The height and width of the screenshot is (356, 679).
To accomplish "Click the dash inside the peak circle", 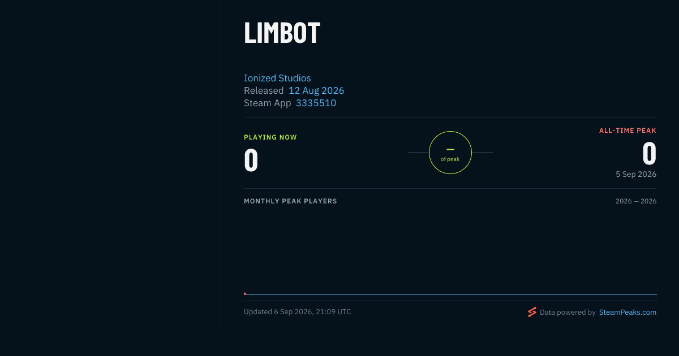I will 450,149.
